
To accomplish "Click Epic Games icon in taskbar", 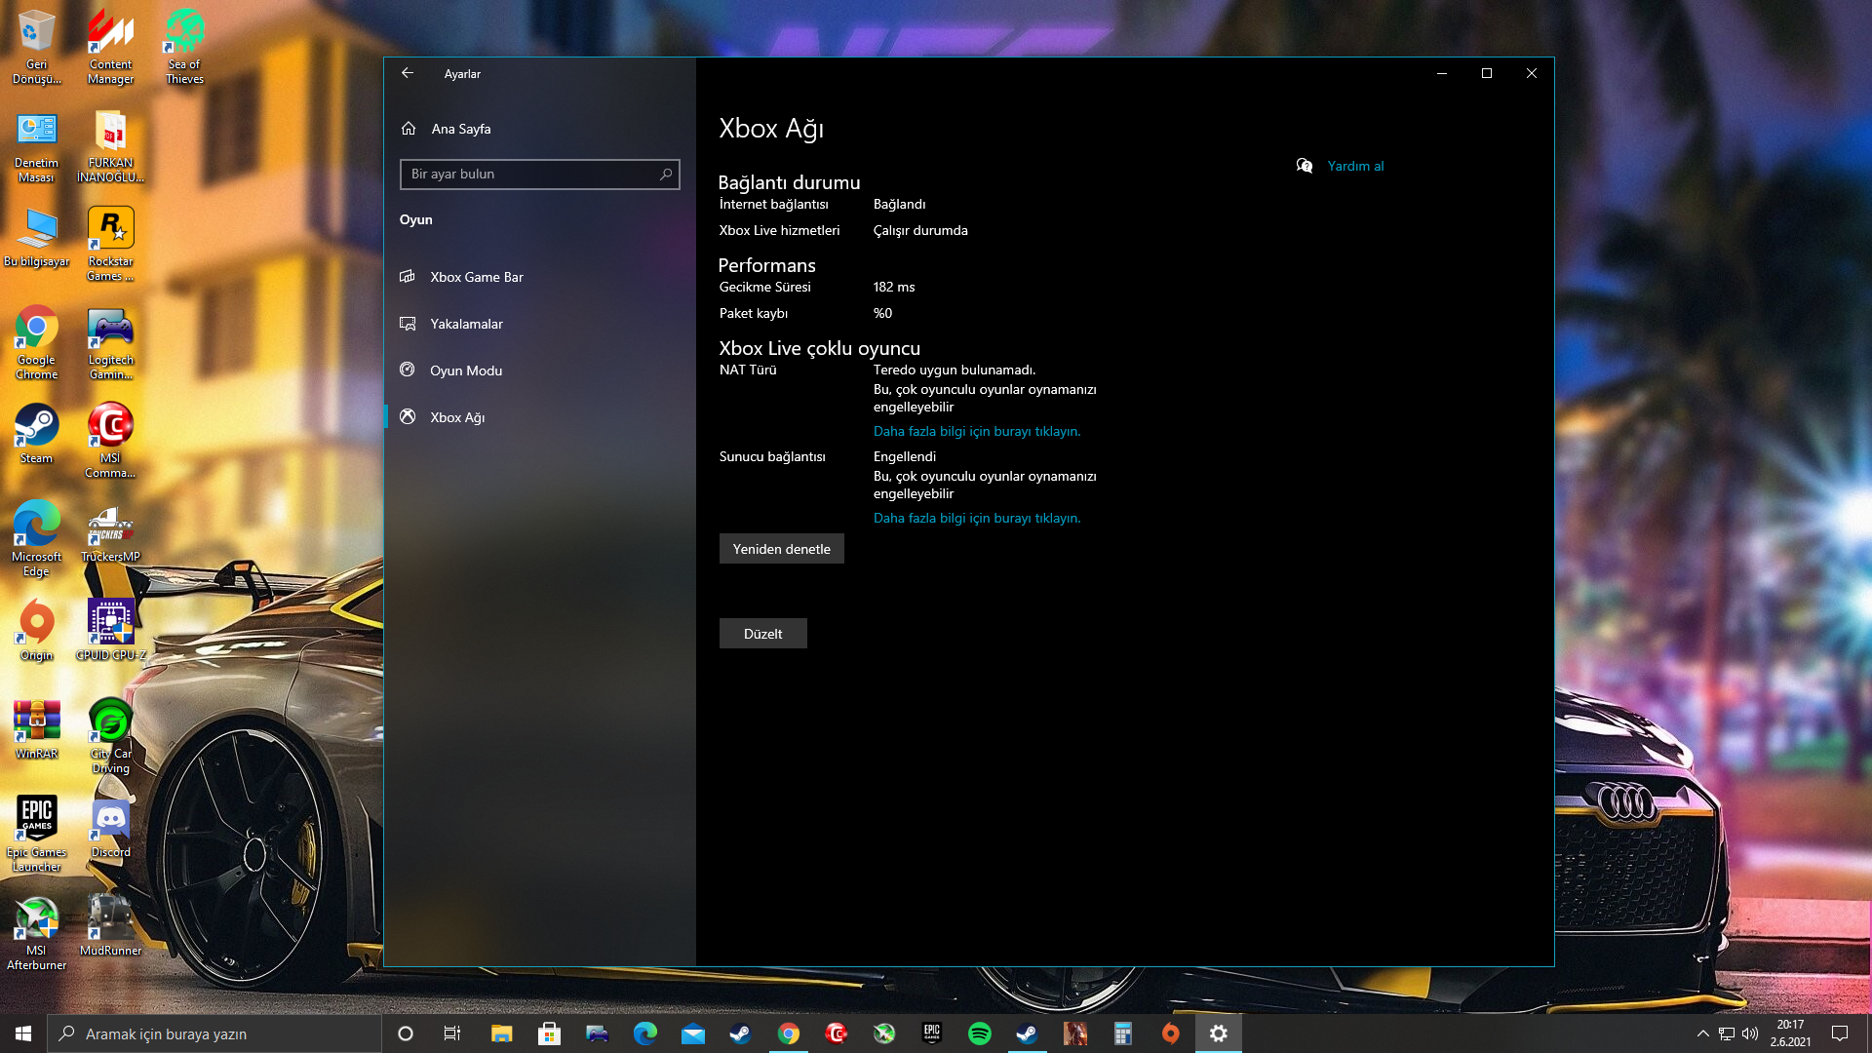I will (x=931, y=1033).
